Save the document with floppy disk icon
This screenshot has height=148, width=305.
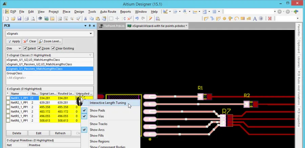tap(19, 19)
